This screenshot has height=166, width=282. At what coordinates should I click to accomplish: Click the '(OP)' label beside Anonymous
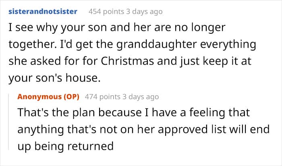coord(72,97)
